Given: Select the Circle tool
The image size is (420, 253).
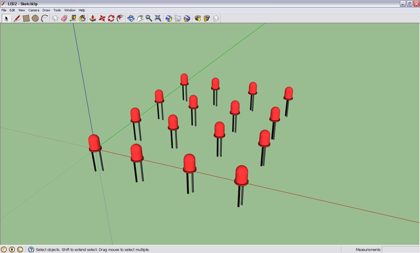Looking at the screenshot, I should pyautogui.click(x=35, y=18).
